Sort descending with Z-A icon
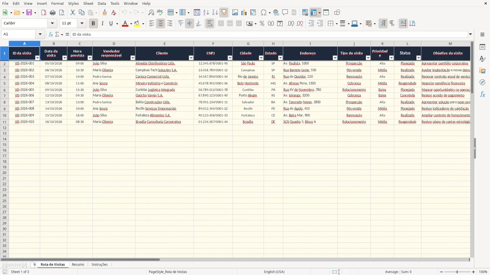Image resolution: width=490 pixels, height=275 pixels. [x=215, y=13]
